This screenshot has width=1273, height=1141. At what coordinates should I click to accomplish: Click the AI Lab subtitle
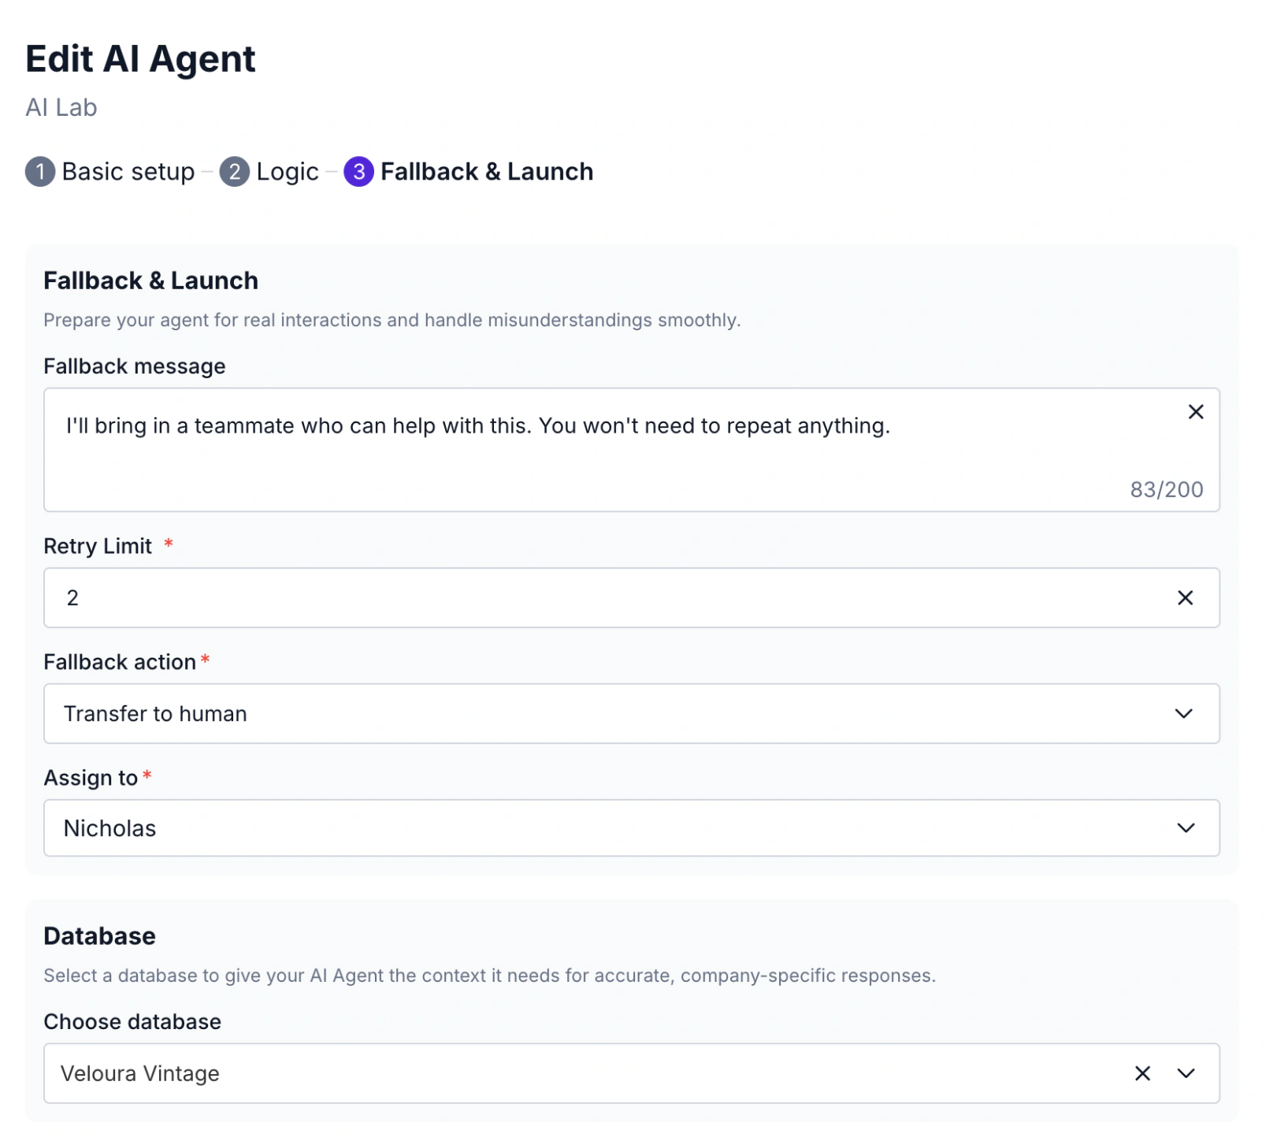[61, 107]
